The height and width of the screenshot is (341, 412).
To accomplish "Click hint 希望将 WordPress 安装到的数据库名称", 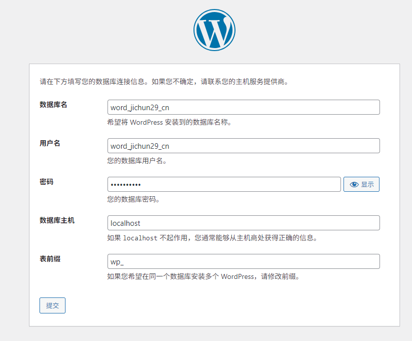I will click(169, 122).
